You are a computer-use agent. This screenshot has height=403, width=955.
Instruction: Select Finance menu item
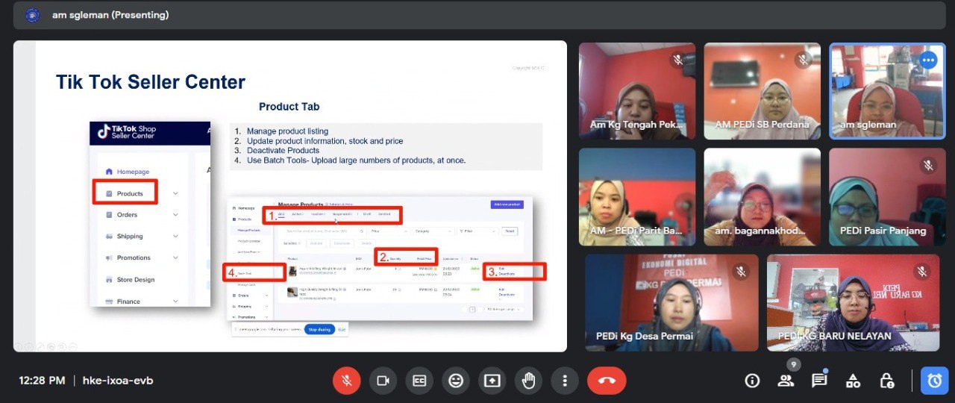click(x=128, y=302)
